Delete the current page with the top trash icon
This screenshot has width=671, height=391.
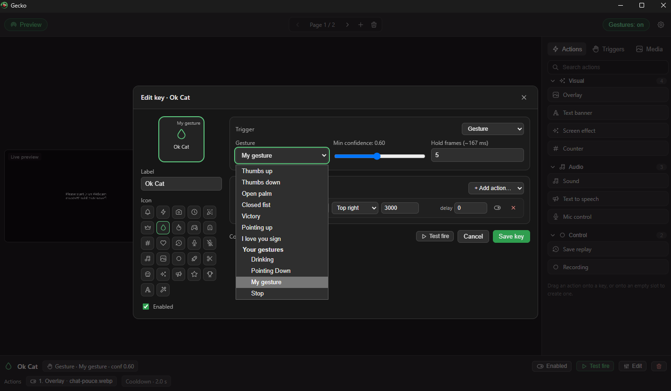[374, 25]
